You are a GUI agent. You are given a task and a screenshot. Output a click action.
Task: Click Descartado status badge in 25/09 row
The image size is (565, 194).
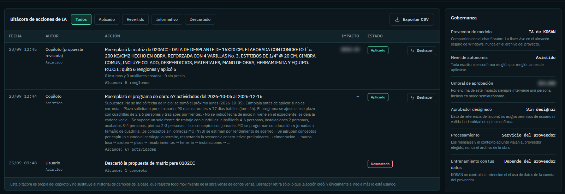click(380, 164)
